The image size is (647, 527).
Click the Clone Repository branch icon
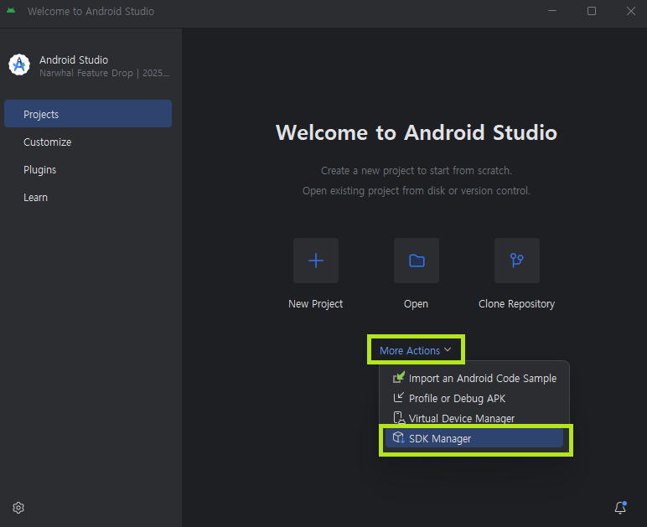(516, 261)
